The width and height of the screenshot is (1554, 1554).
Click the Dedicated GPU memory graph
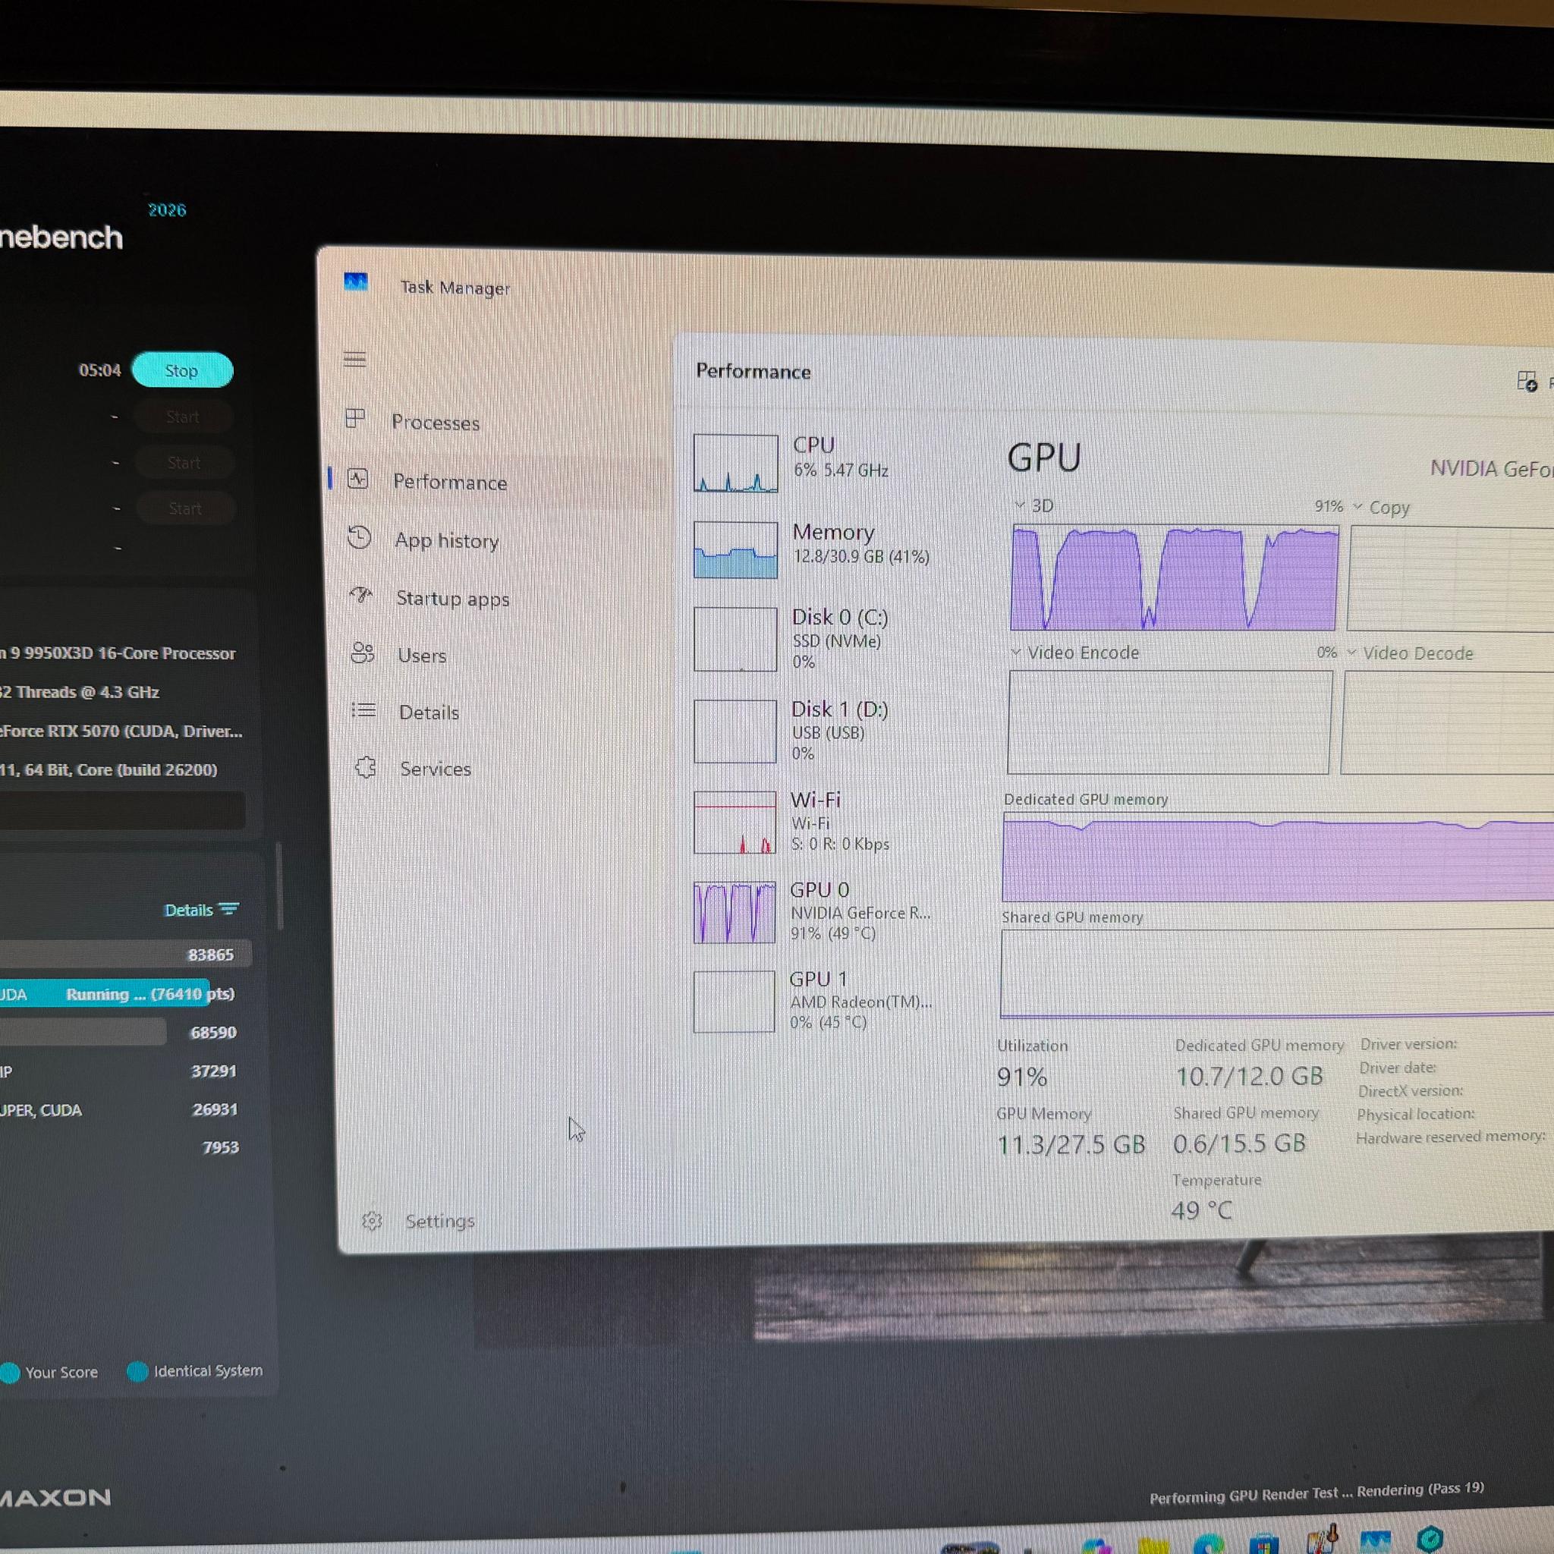[x=1278, y=857]
